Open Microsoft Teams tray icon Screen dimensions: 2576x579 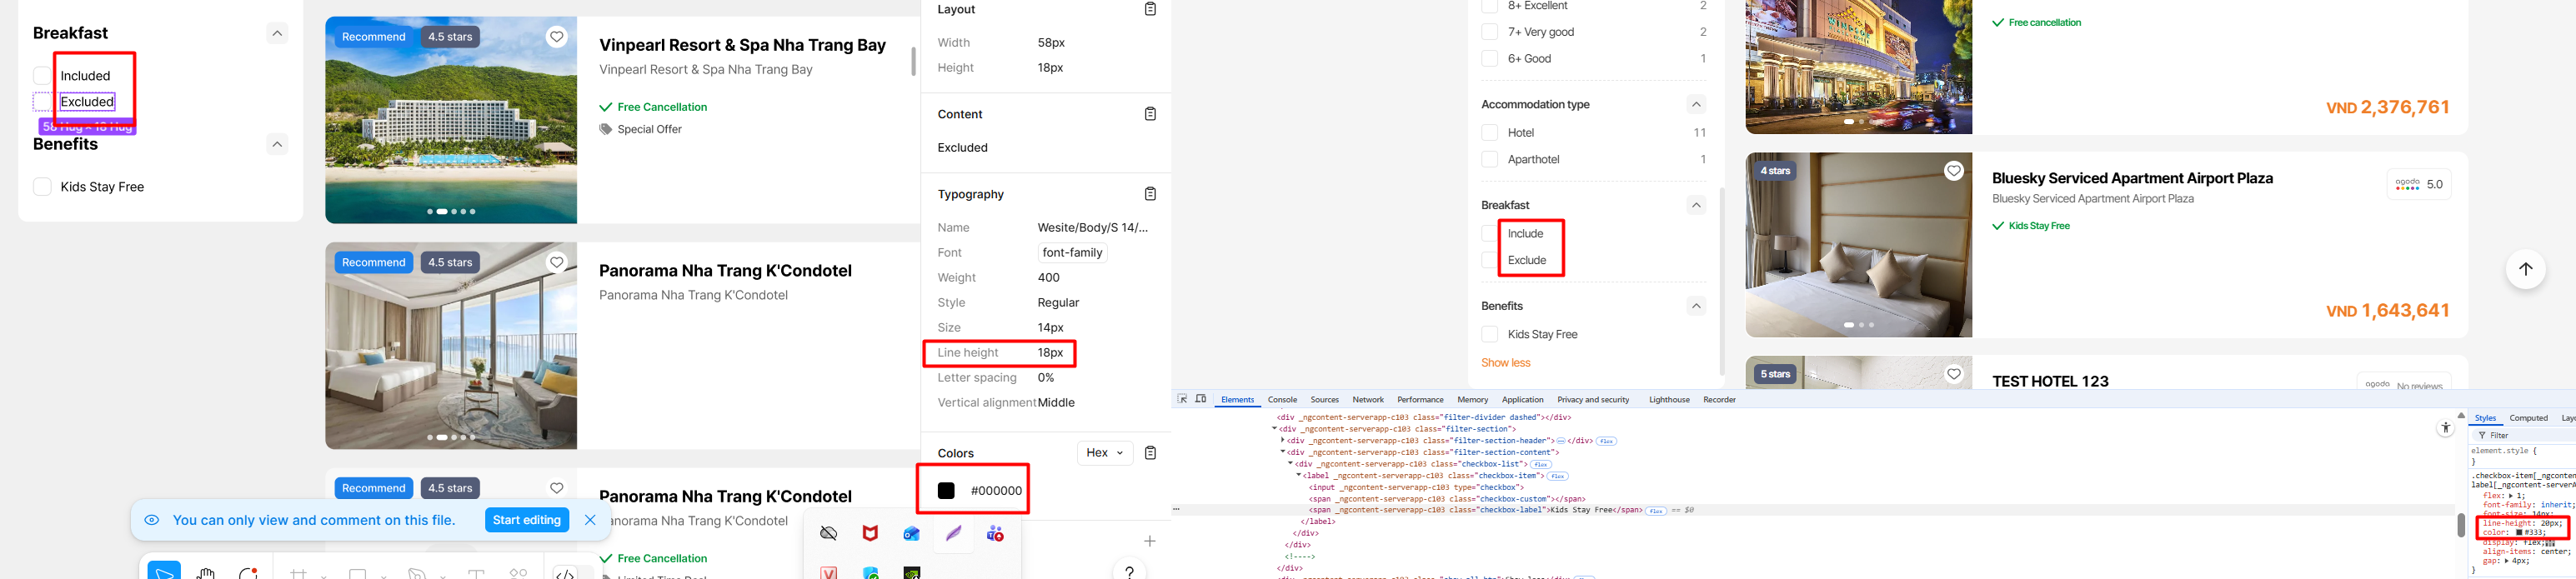pos(995,534)
